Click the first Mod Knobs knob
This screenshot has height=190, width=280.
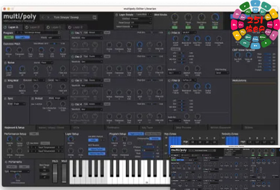[x=175, y=17]
